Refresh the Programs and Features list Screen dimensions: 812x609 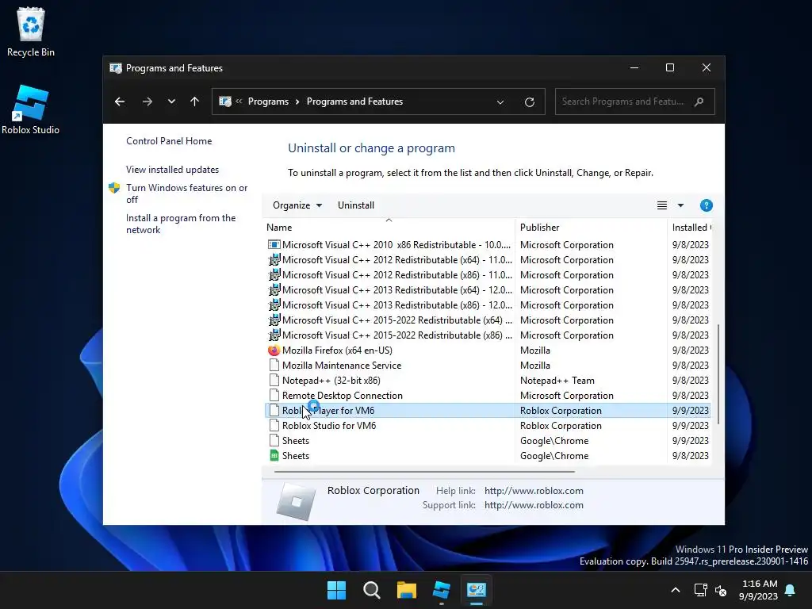point(529,102)
